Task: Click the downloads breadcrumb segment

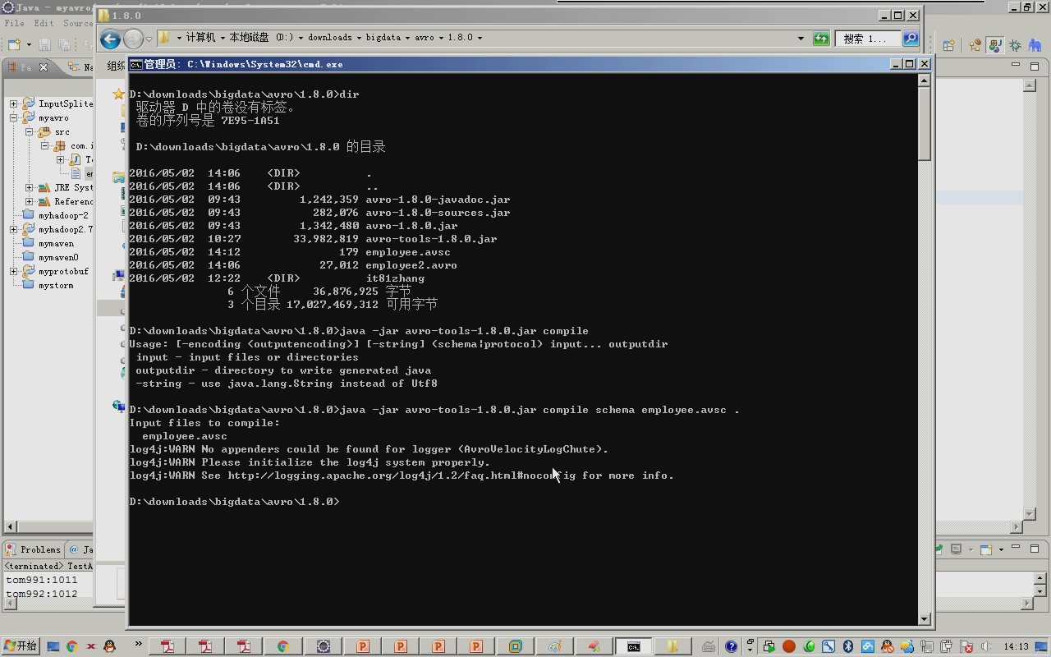Action: [330, 38]
